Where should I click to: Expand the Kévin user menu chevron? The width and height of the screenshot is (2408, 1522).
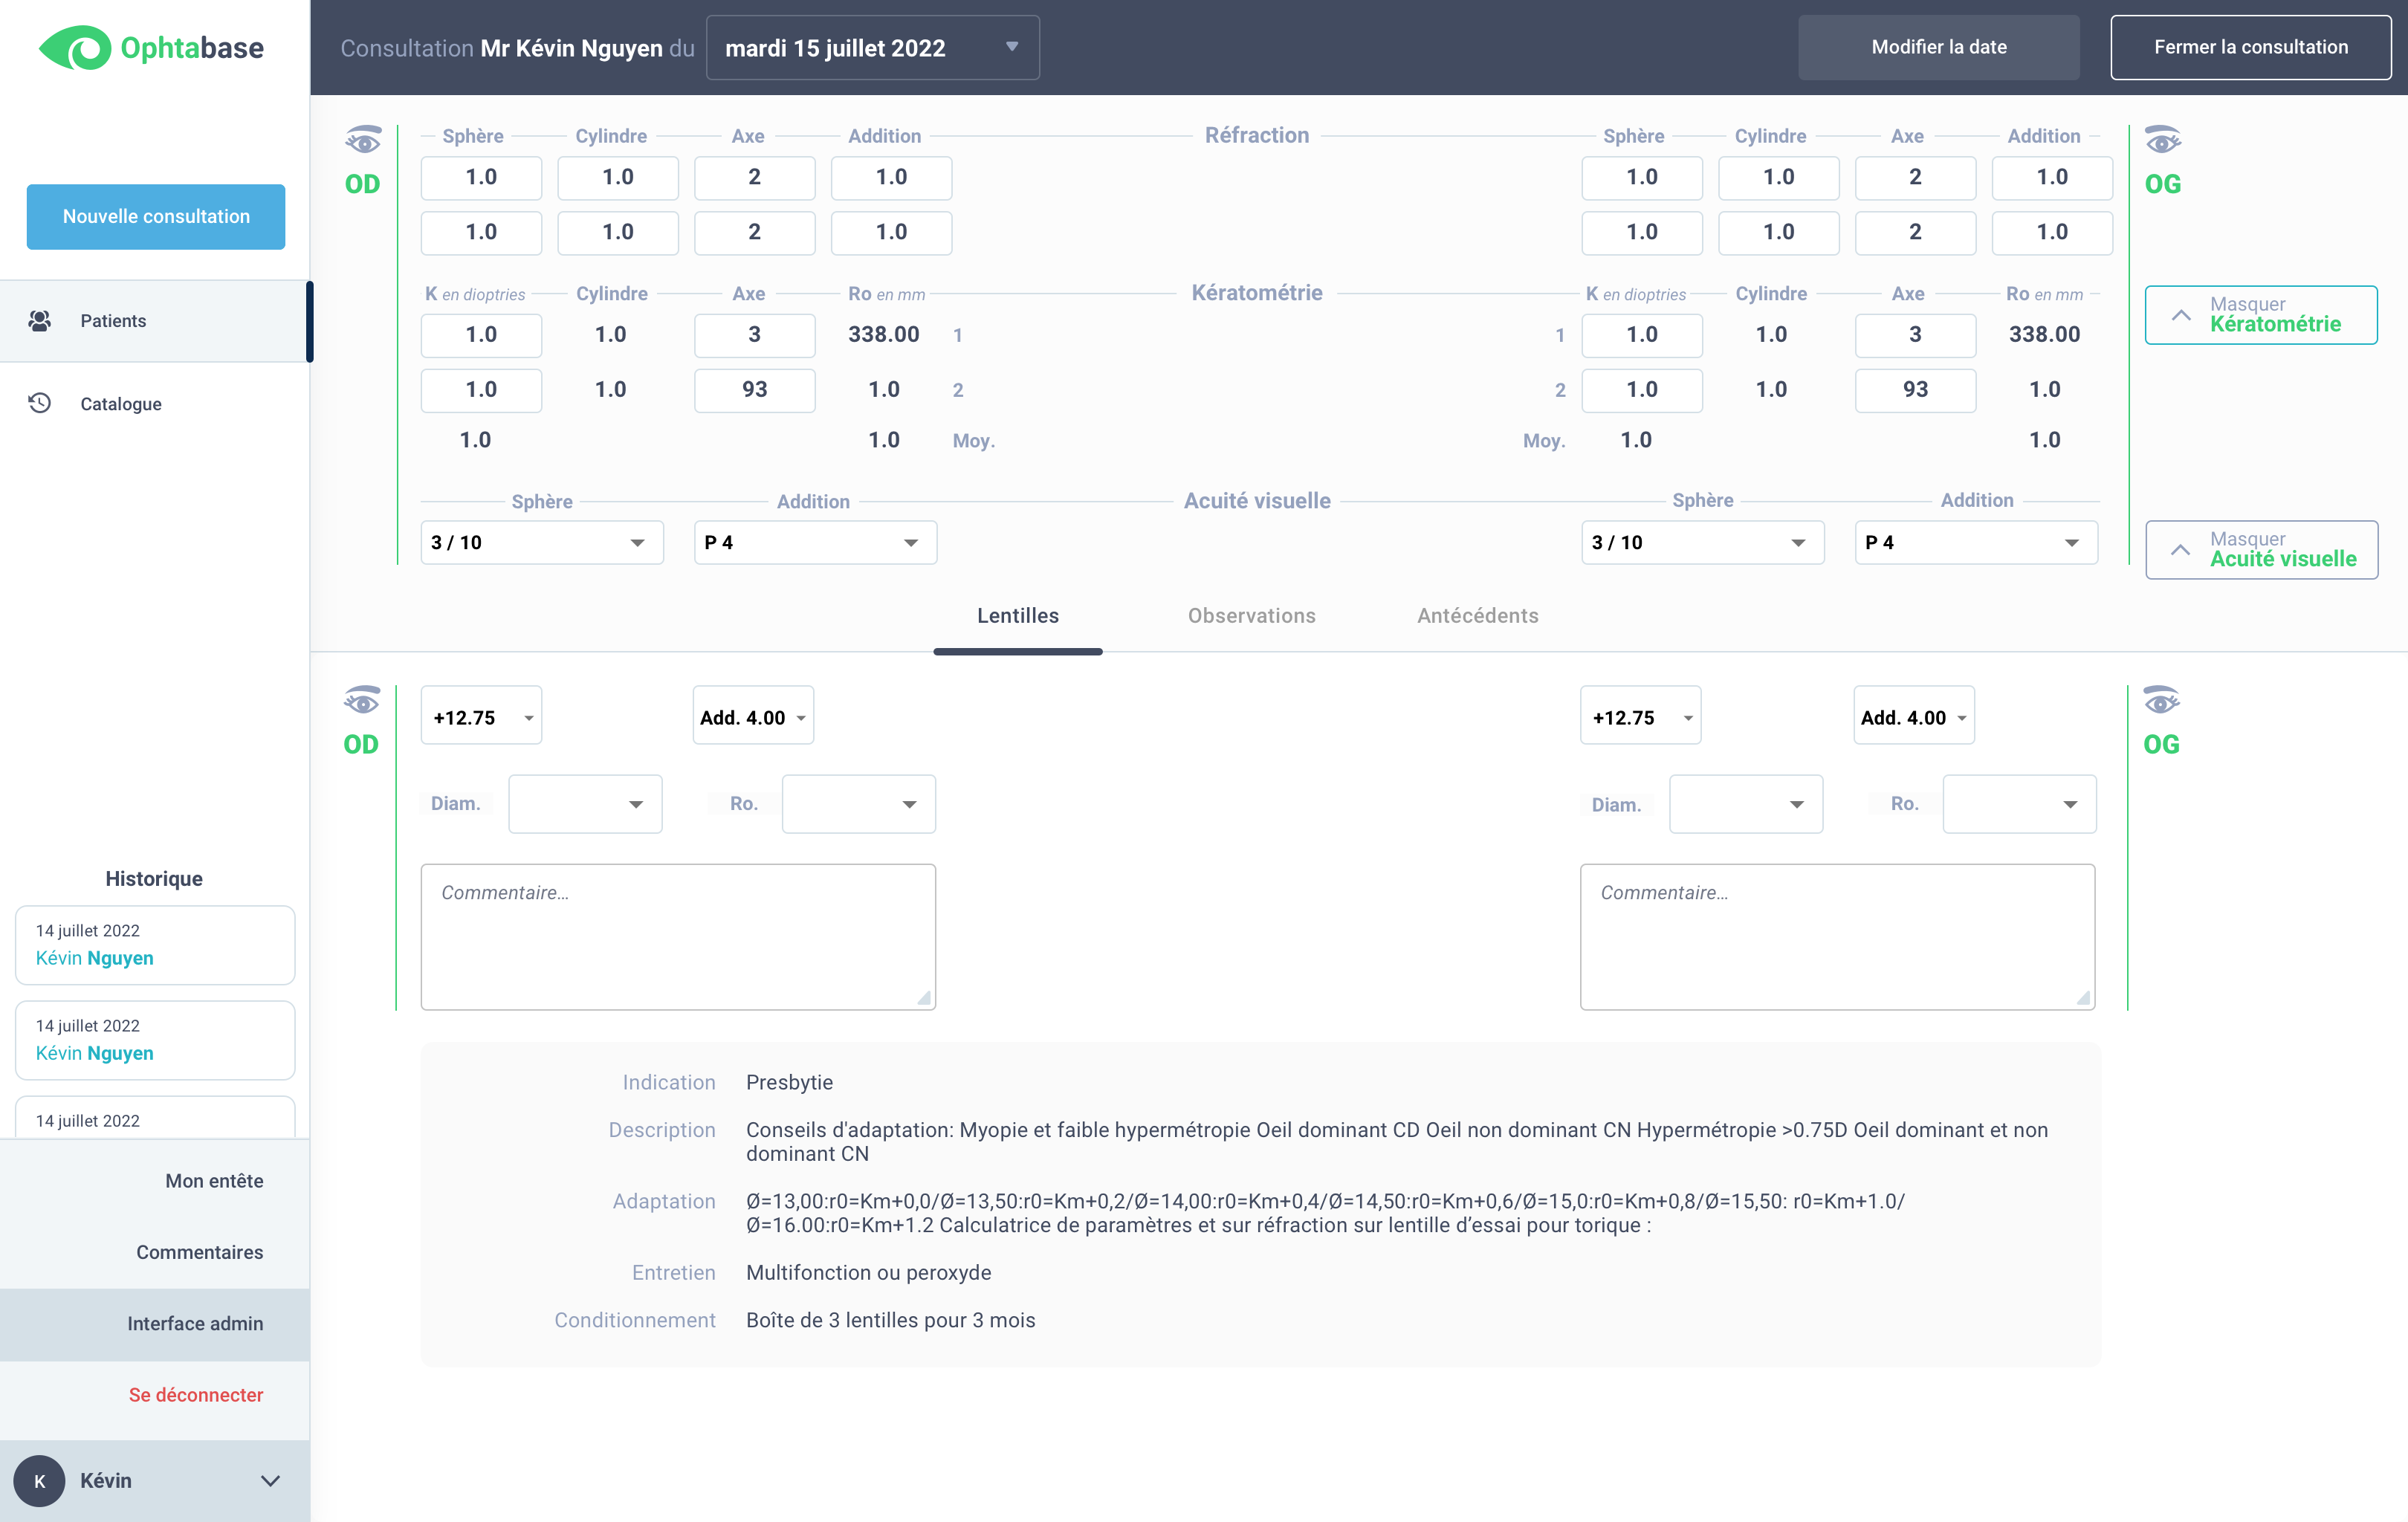point(270,1480)
